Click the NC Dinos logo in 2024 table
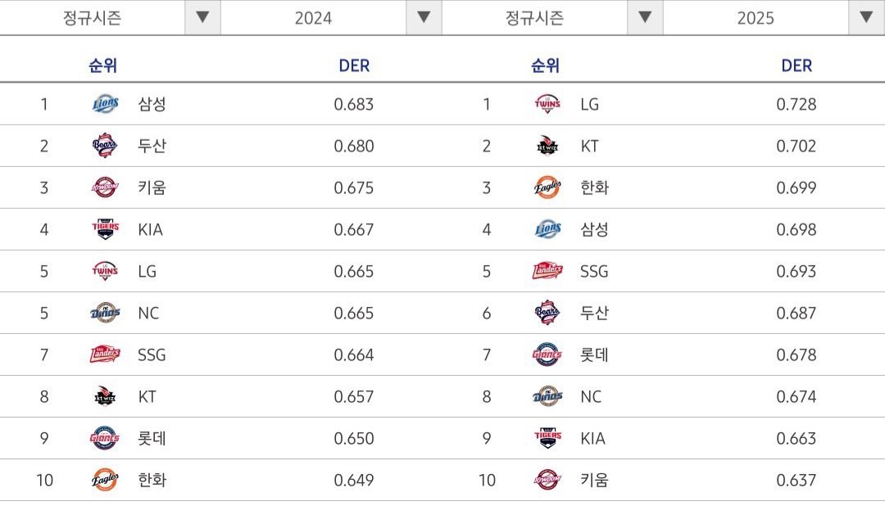The height and width of the screenshot is (515, 885). click(x=105, y=313)
